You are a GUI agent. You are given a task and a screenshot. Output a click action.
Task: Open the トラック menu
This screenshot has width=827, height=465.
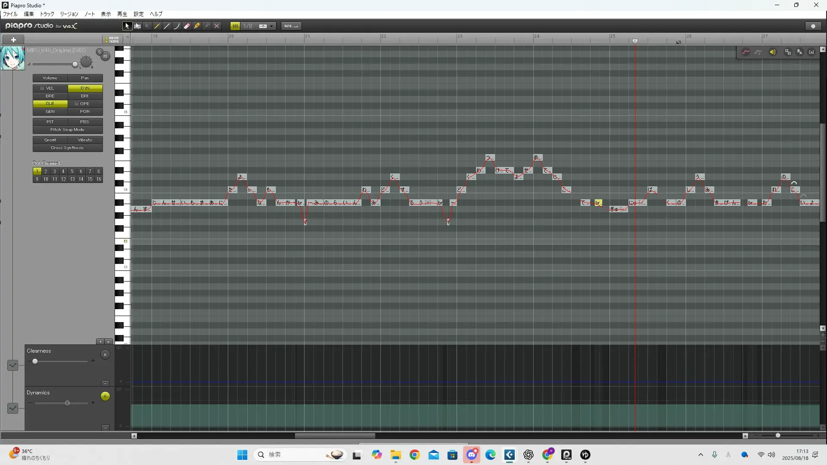(x=47, y=14)
